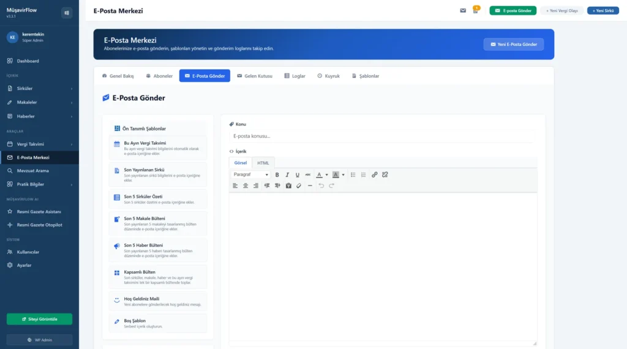
Task: Remove link using the unlink icon
Action: [385, 174]
